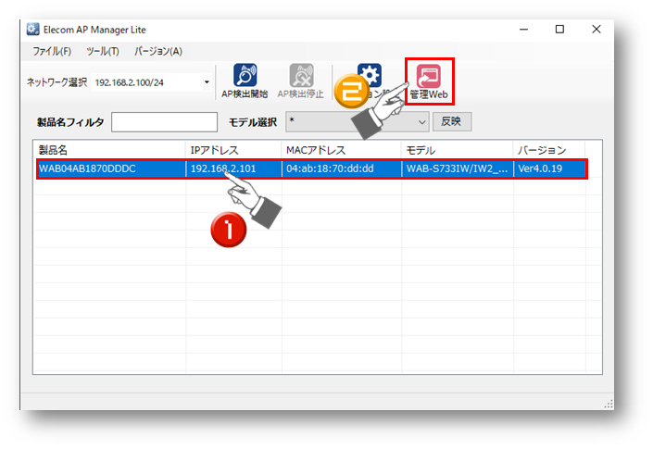The height and width of the screenshot is (449, 653).
Task: Close the Elecom AP Manager Lite window
Action: (596, 29)
